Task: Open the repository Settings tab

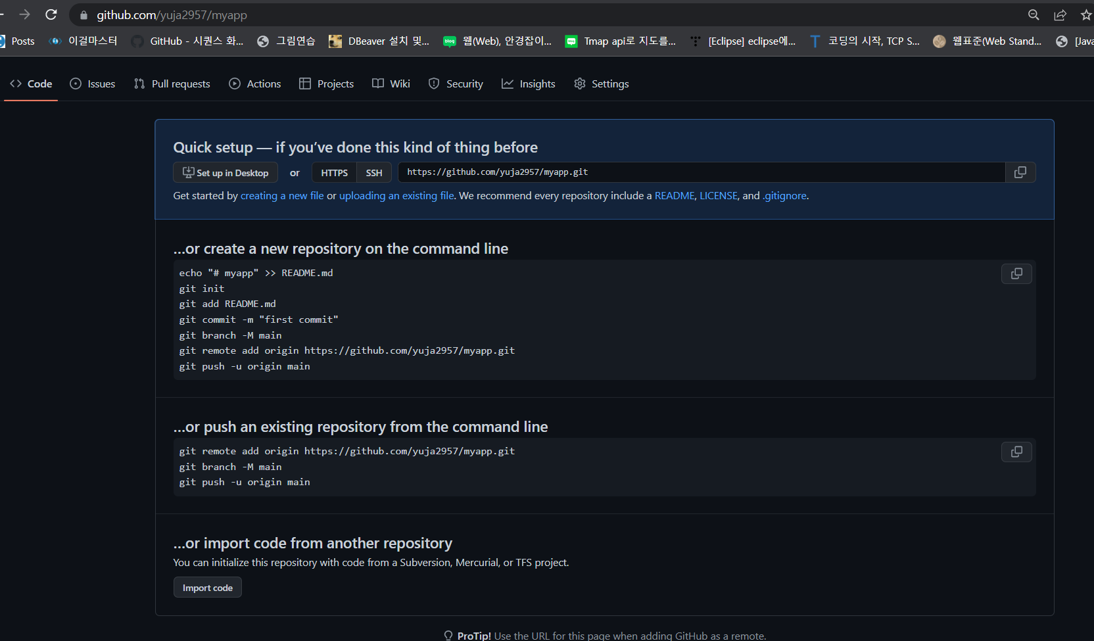Action: tap(602, 84)
